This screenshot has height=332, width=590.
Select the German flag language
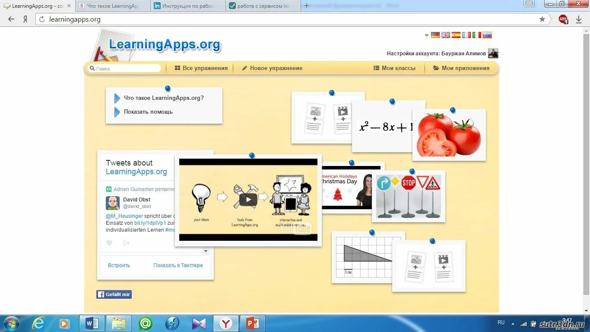pos(435,35)
